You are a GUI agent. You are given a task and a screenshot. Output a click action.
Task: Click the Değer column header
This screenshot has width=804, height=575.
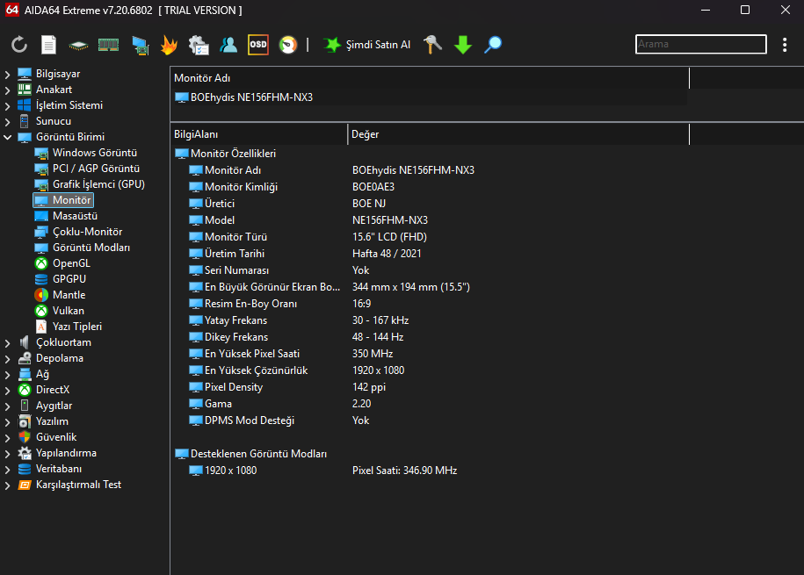pos(518,134)
